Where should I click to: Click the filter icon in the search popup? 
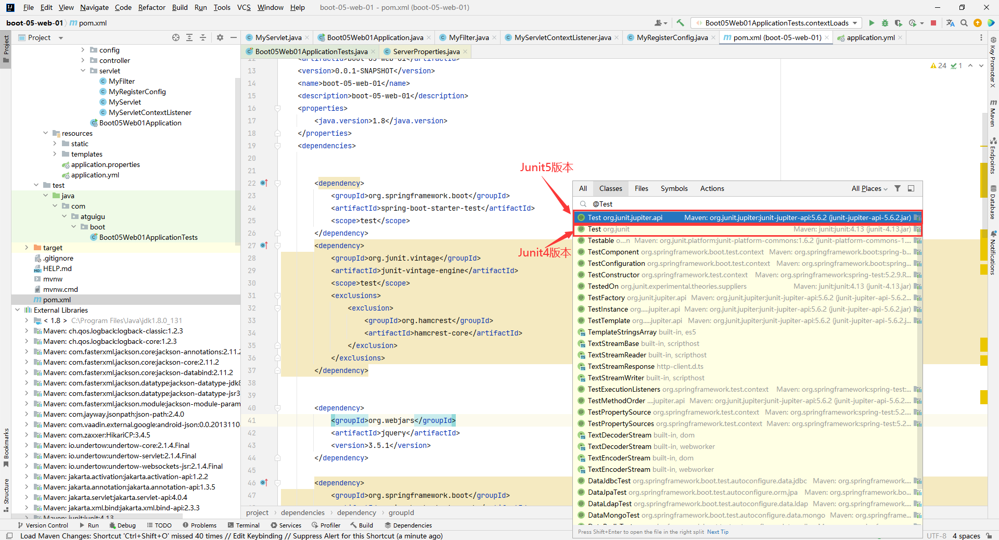click(x=898, y=188)
